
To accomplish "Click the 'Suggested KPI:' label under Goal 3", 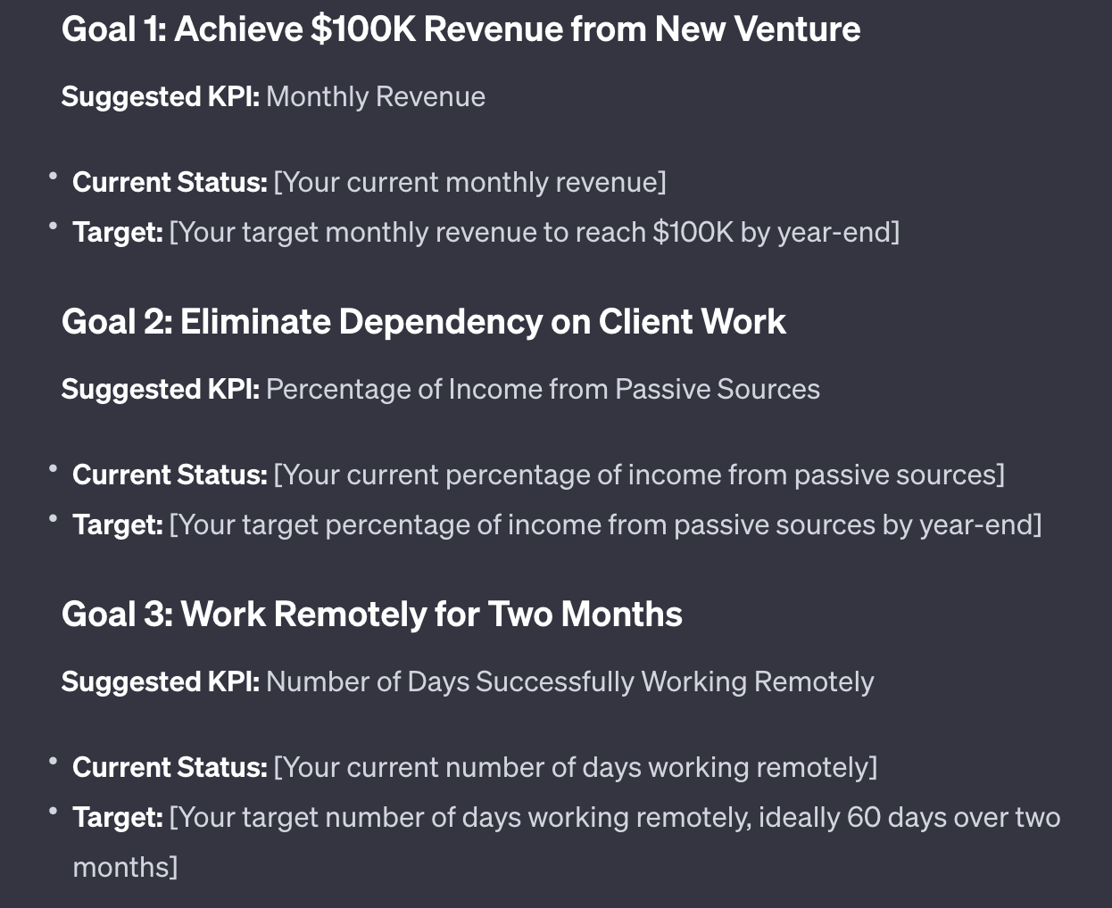I will tap(160, 681).
